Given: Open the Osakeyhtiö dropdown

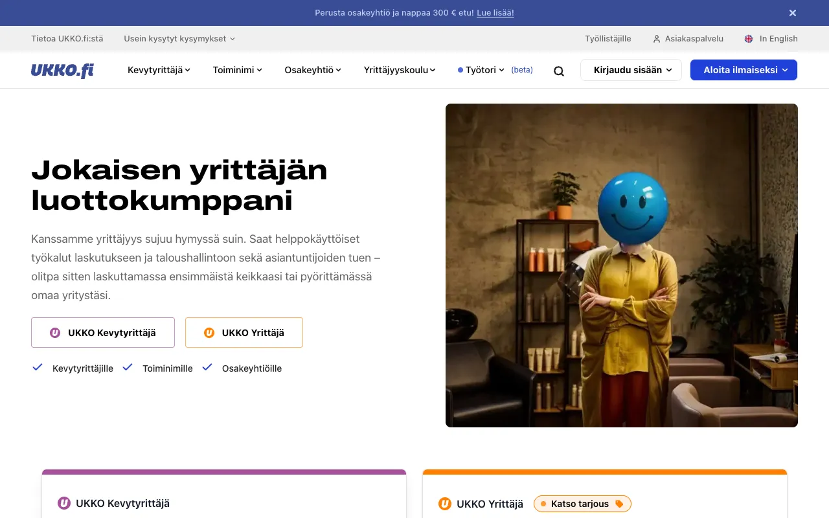Looking at the screenshot, I should pyautogui.click(x=313, y=70).
